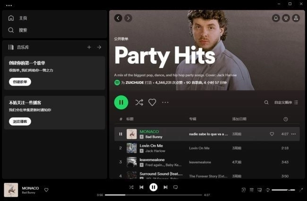Click the Spotify logo next to ZUICHUDE
The width and height of the screenshot is (307, 201).
[117, 83]
